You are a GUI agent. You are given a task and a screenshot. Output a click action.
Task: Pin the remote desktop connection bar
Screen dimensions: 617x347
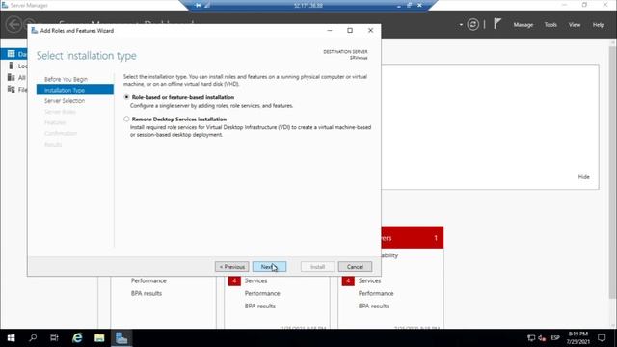point(198,5)
